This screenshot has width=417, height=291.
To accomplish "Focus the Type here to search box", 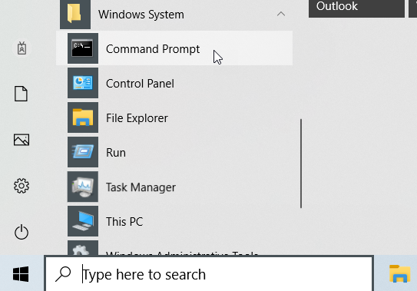I will pos(209,274).
